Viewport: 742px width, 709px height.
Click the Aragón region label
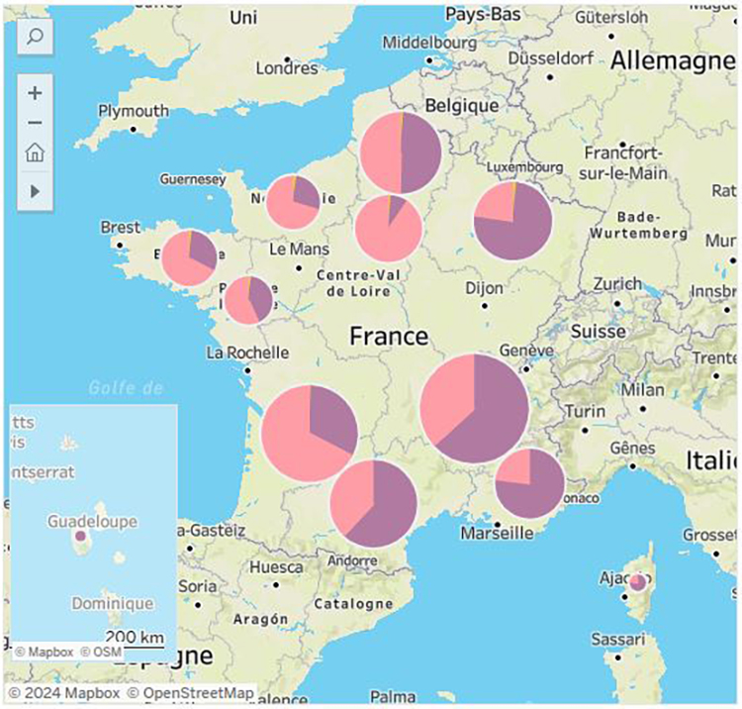pyautogui.click(x=260, y=620)
